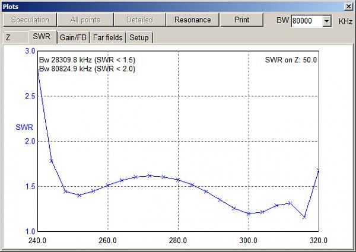
Task: Click the Resonance button
Action: [x=192, y=20]
